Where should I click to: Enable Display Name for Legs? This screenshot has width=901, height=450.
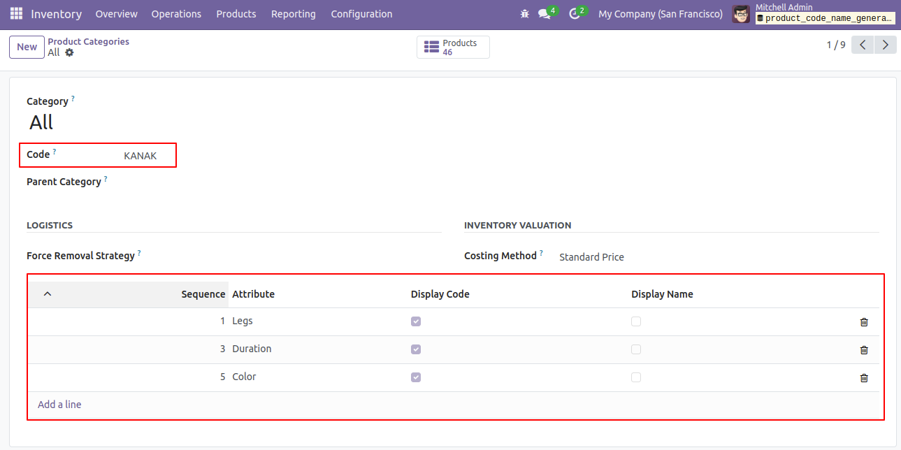point(636,321)
